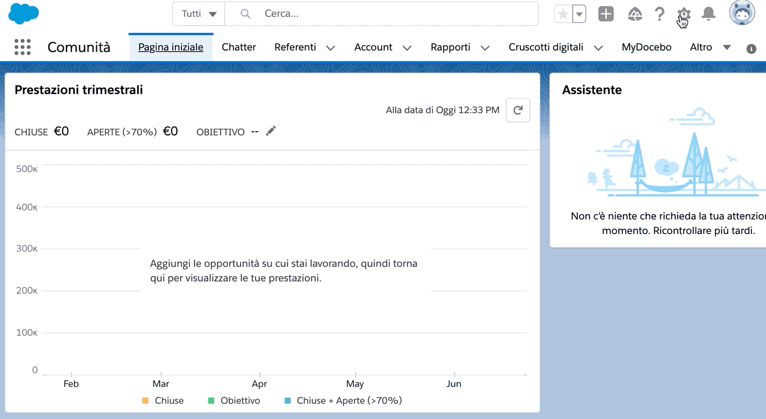Click the blue Chiuse + Aperte legend swatch
Screen dimensions: 766x419
288,401
